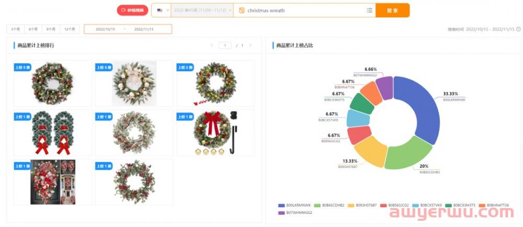Go to next page of ranking
523x227 pixels.
coord(251,46)
